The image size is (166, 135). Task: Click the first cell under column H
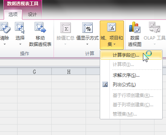(x=69, y=78)
